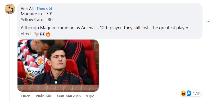Viewport: 216px width, 102px height.
Task: Click the eyes emoji in the comment
Action: pyautogui.click(x=42, y=34)
